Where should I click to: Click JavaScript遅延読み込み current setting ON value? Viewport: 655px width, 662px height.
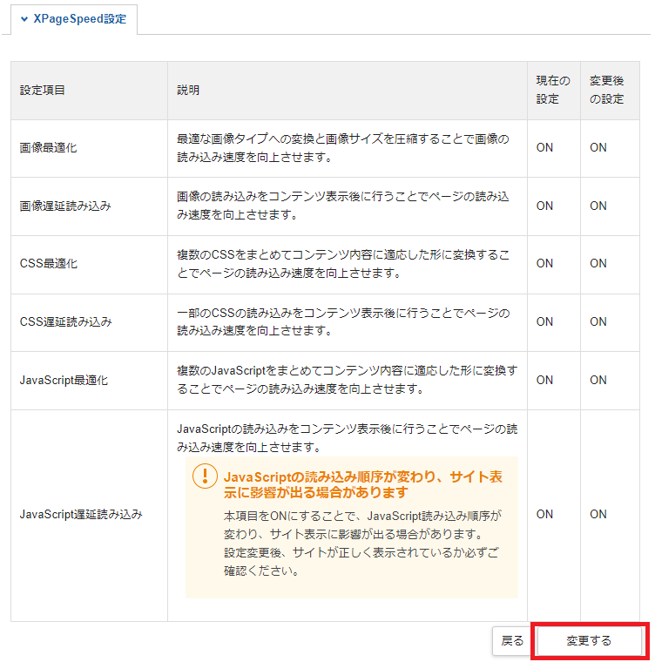tap(544, 514)
